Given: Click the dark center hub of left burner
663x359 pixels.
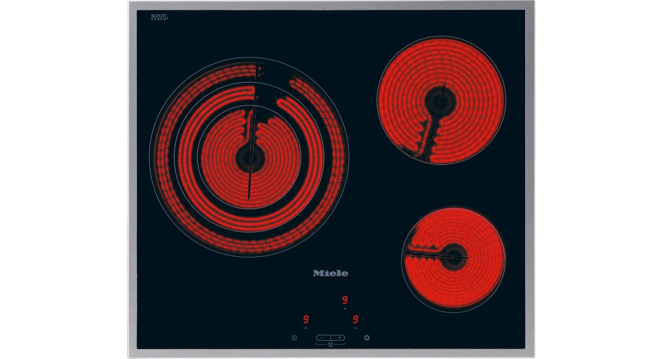Looking at the screenshot, I should coord(248,158).
